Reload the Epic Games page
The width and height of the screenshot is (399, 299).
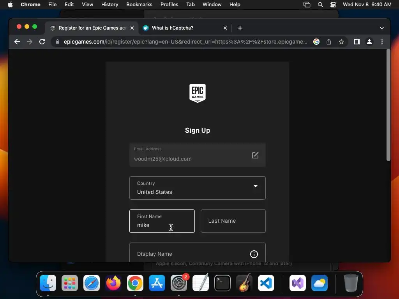click(42, 42)
